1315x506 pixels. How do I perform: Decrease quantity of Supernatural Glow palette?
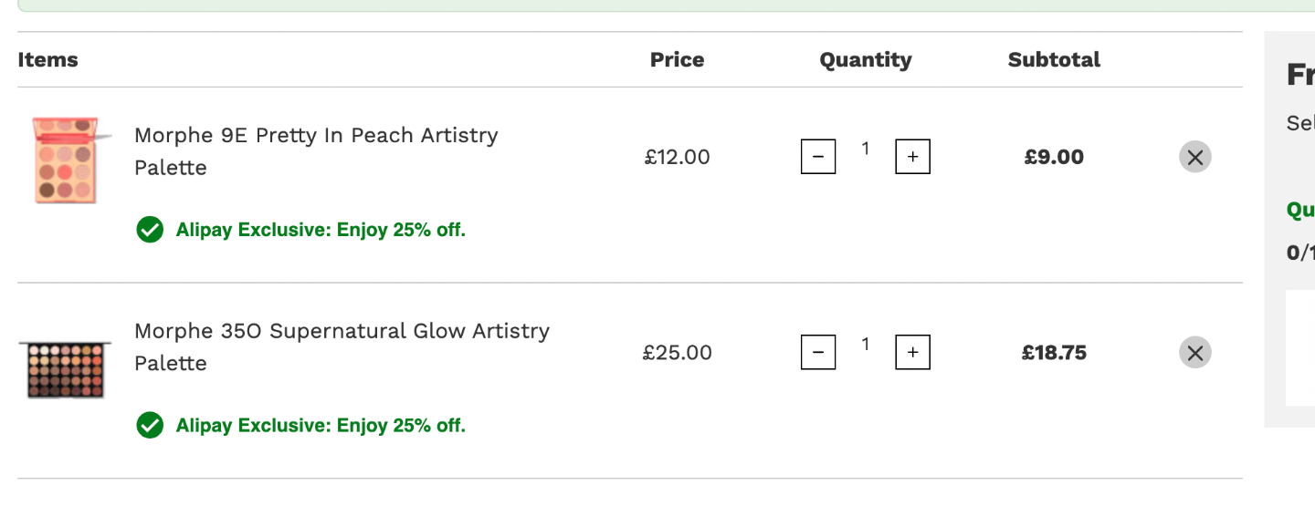click(x=818, y=353)
